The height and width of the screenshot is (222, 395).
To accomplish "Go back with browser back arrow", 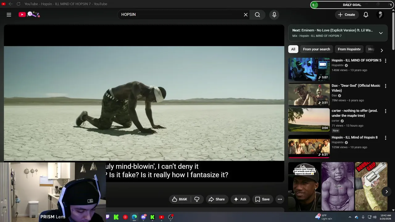I will [x=10, y=4].
